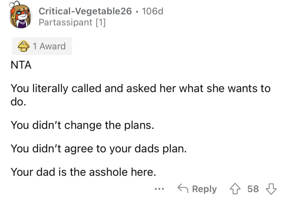This screenshot has width=289, height=198.
Task: Open the three-dot more options menu
Action: coord(159,189)
